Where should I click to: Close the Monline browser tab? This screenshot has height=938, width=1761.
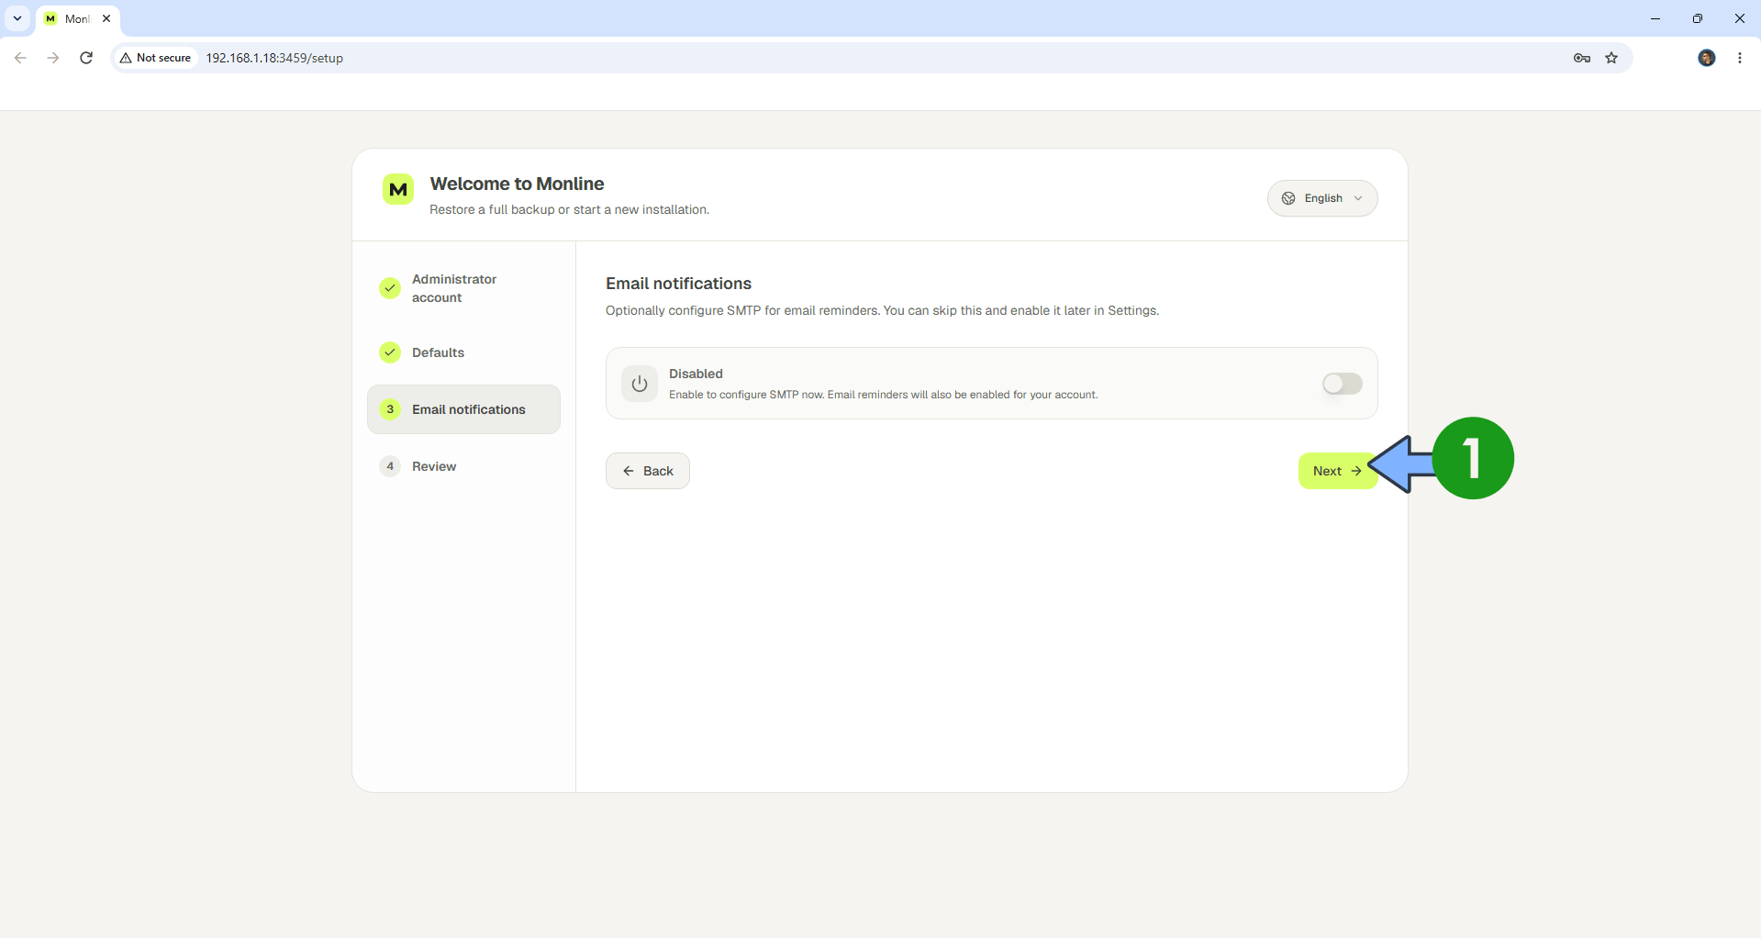point(106,18)
